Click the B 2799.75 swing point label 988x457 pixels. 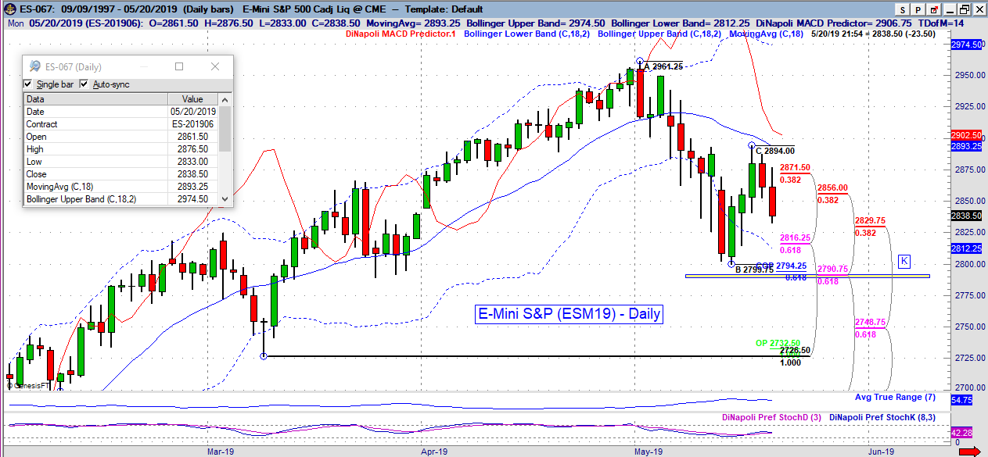tap(754, 270)
